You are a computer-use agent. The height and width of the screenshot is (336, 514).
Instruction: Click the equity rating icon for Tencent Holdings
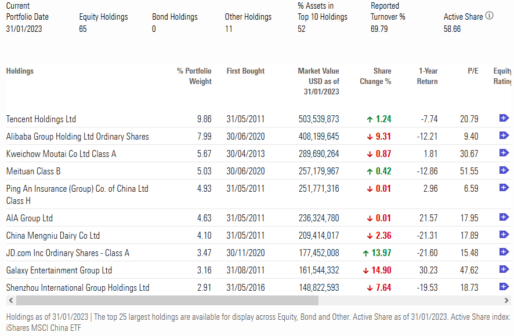coord(504,118)
